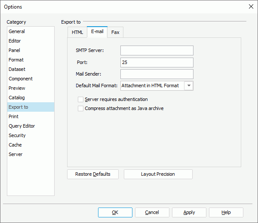
Task: Select the Preview category
Action: pyautogui.click(x=31, y=88)
